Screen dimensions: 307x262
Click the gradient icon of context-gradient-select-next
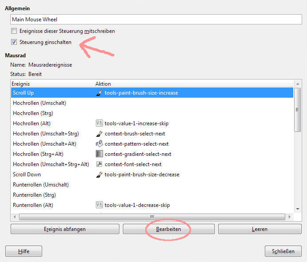pyautogui.click(x=99, y=154)
